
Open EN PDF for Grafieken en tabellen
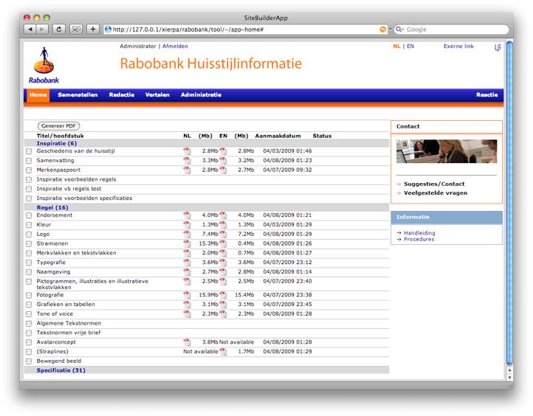click(223, 305)
